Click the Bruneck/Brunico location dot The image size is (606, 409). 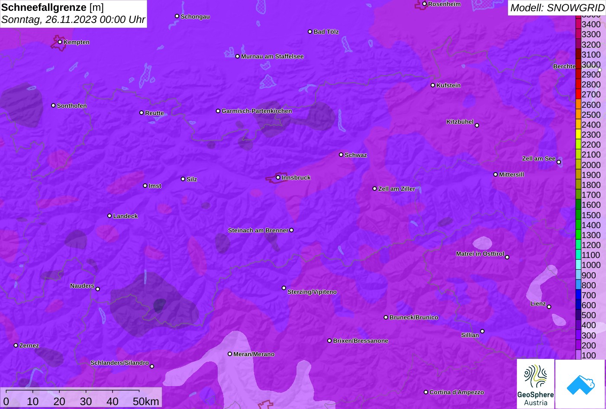click(x=386, y=317)
